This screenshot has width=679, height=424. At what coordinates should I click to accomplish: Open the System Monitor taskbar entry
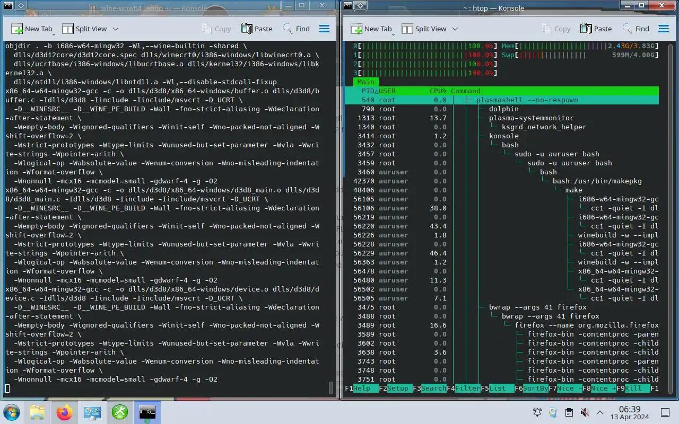pyautogui.click(x=92, y=412)
